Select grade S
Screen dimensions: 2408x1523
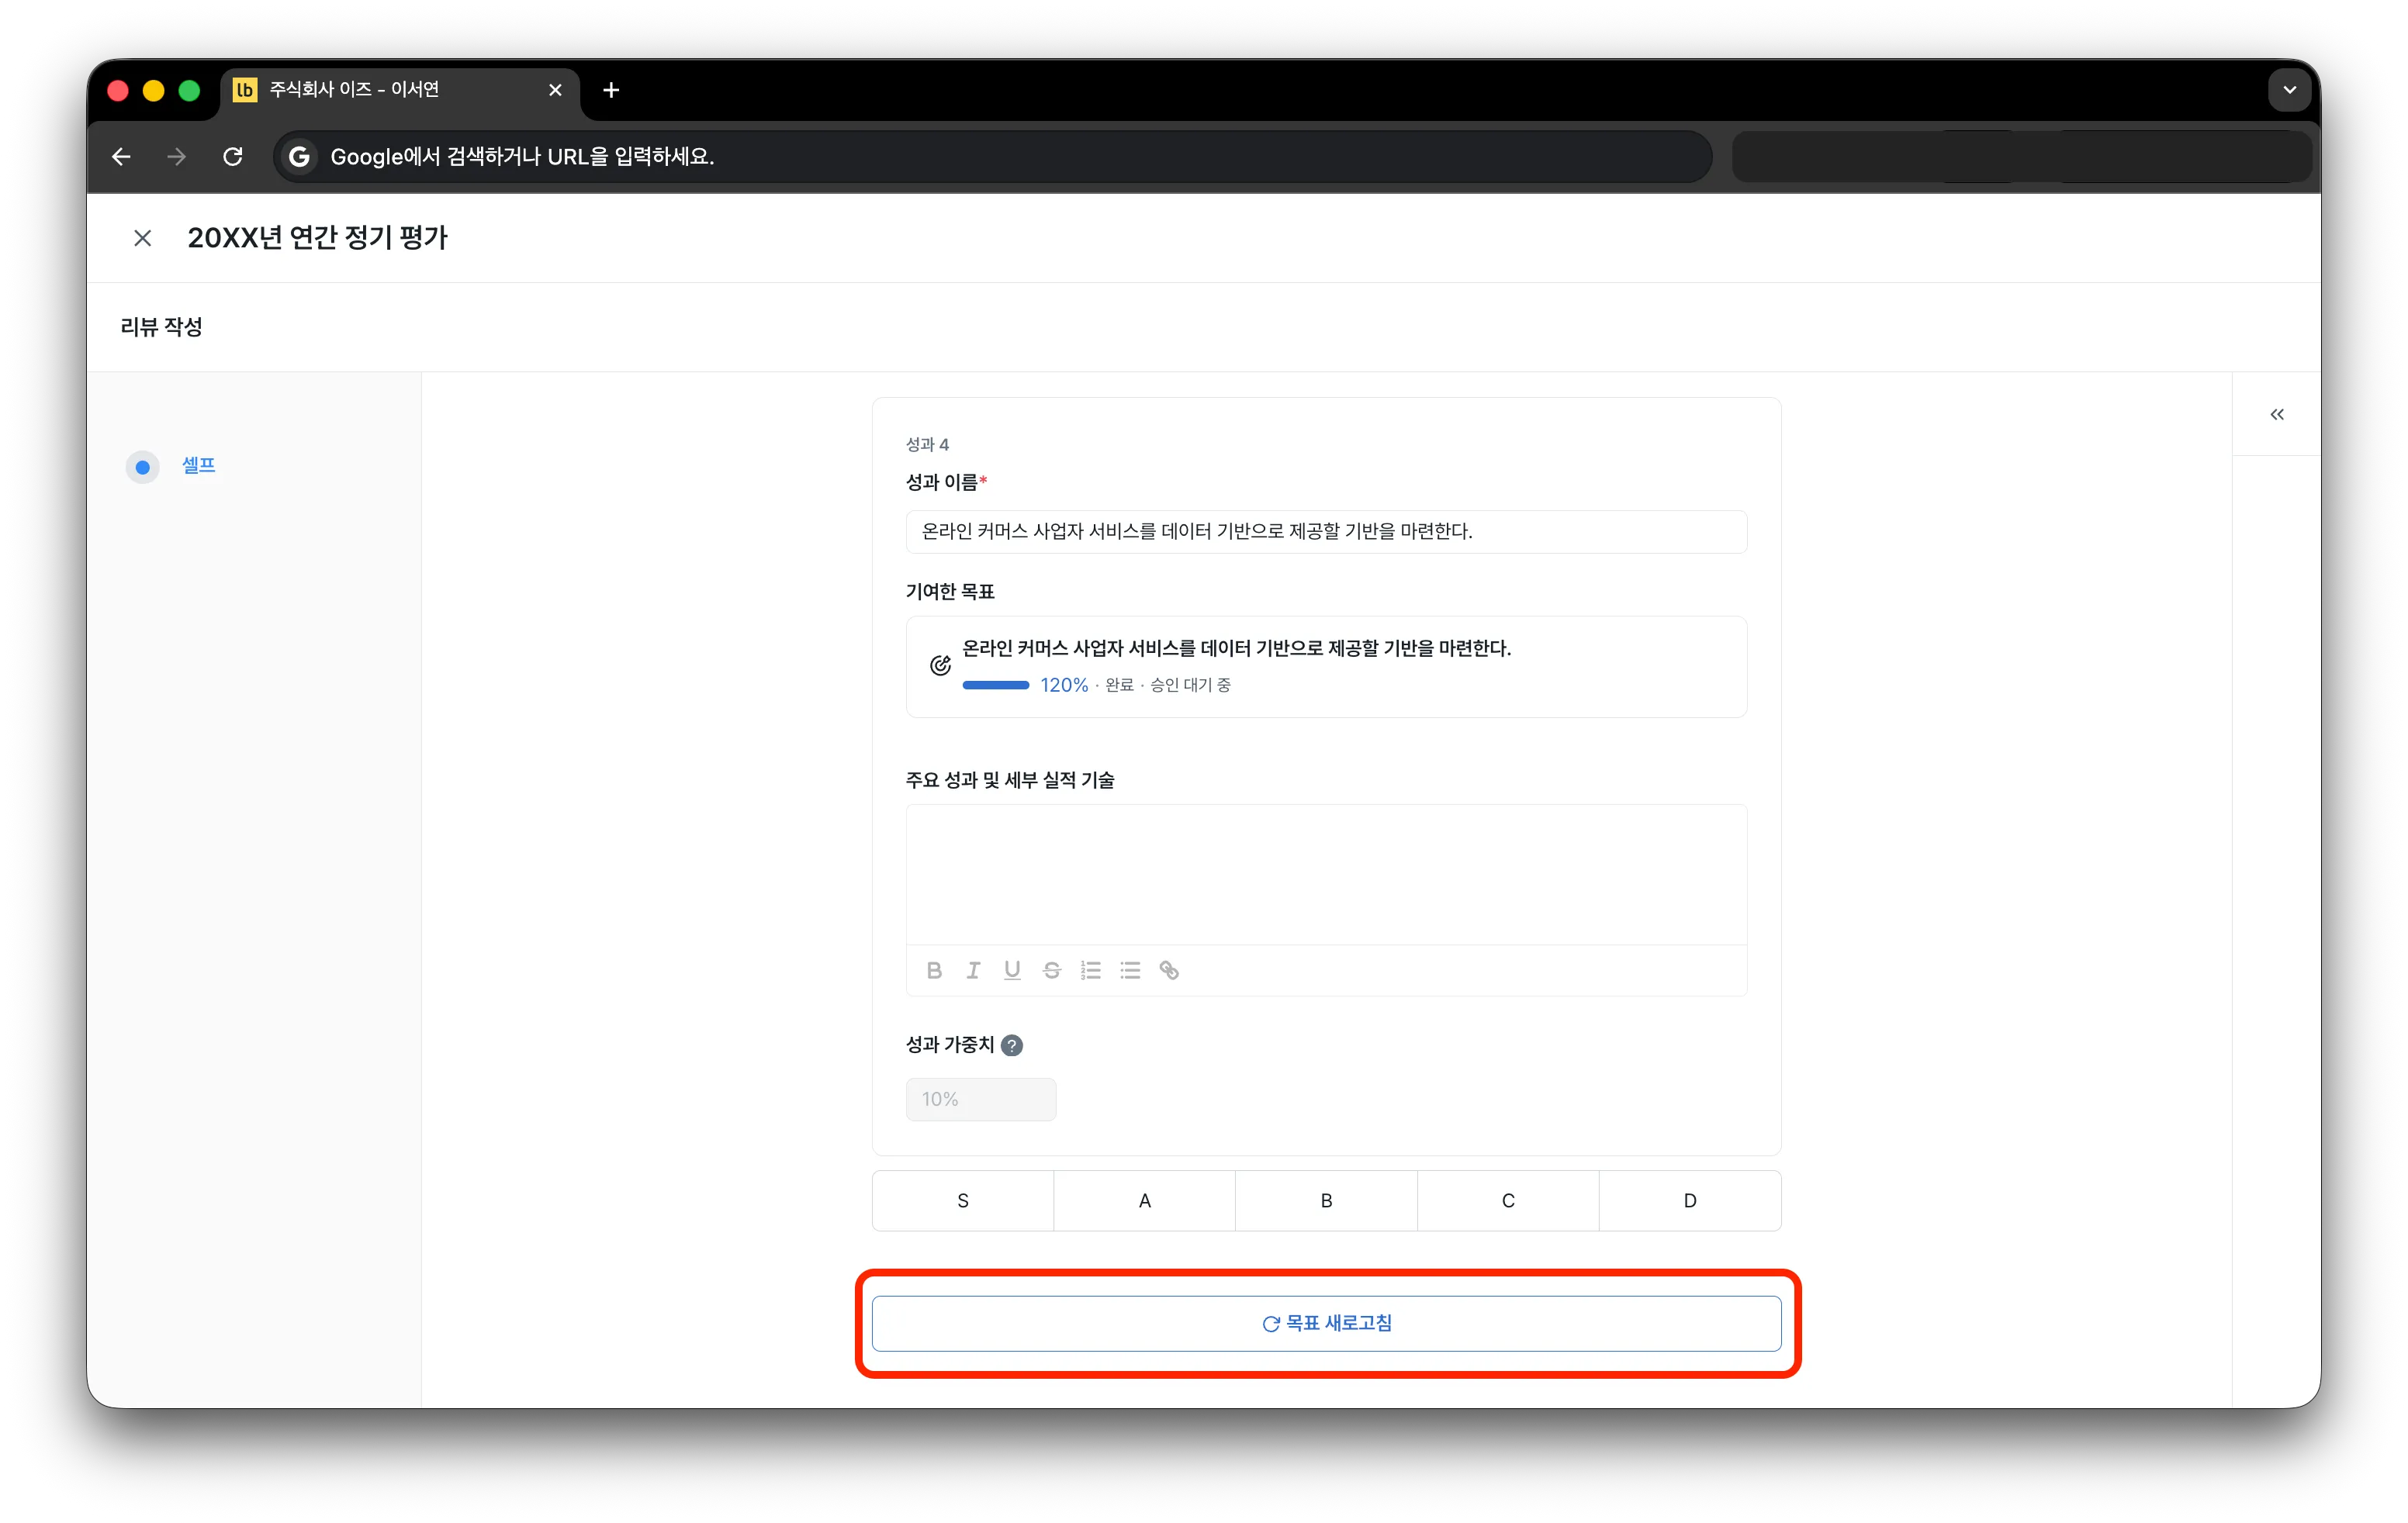tap(963, 1200)
